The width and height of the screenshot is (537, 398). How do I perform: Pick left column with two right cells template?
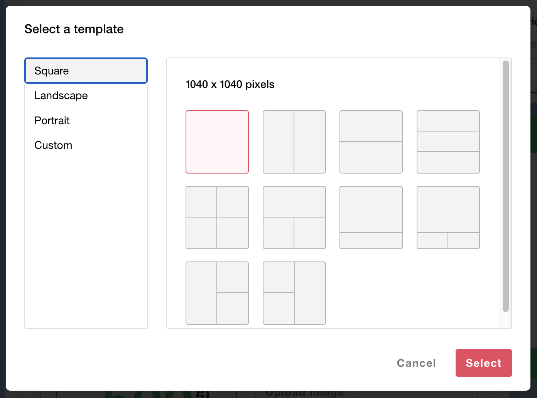(217, 293)
